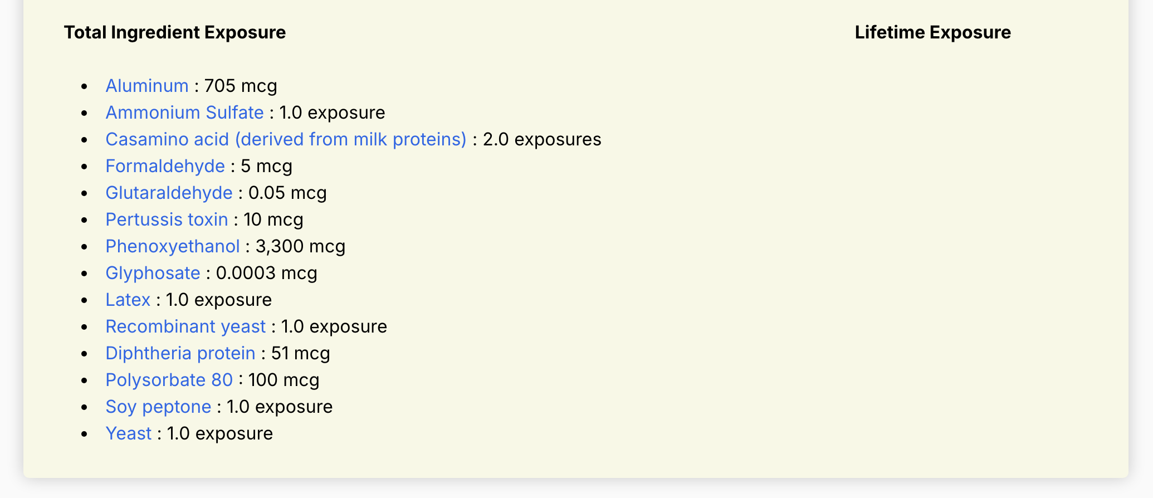Click the Lifetime Exposure heading

tap(933, 32)
